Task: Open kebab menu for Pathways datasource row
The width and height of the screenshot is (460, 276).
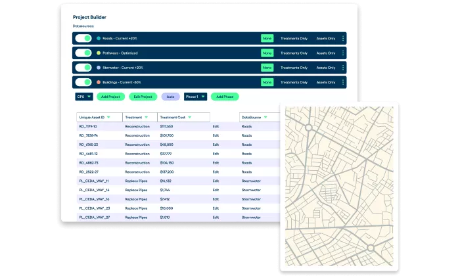Action: [x=343, y=53]
